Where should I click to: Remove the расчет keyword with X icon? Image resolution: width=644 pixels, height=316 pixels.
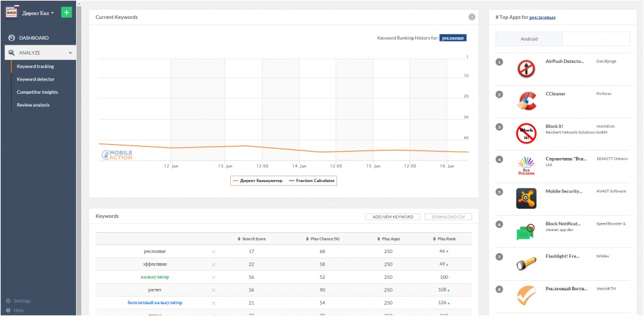point(213,290)
